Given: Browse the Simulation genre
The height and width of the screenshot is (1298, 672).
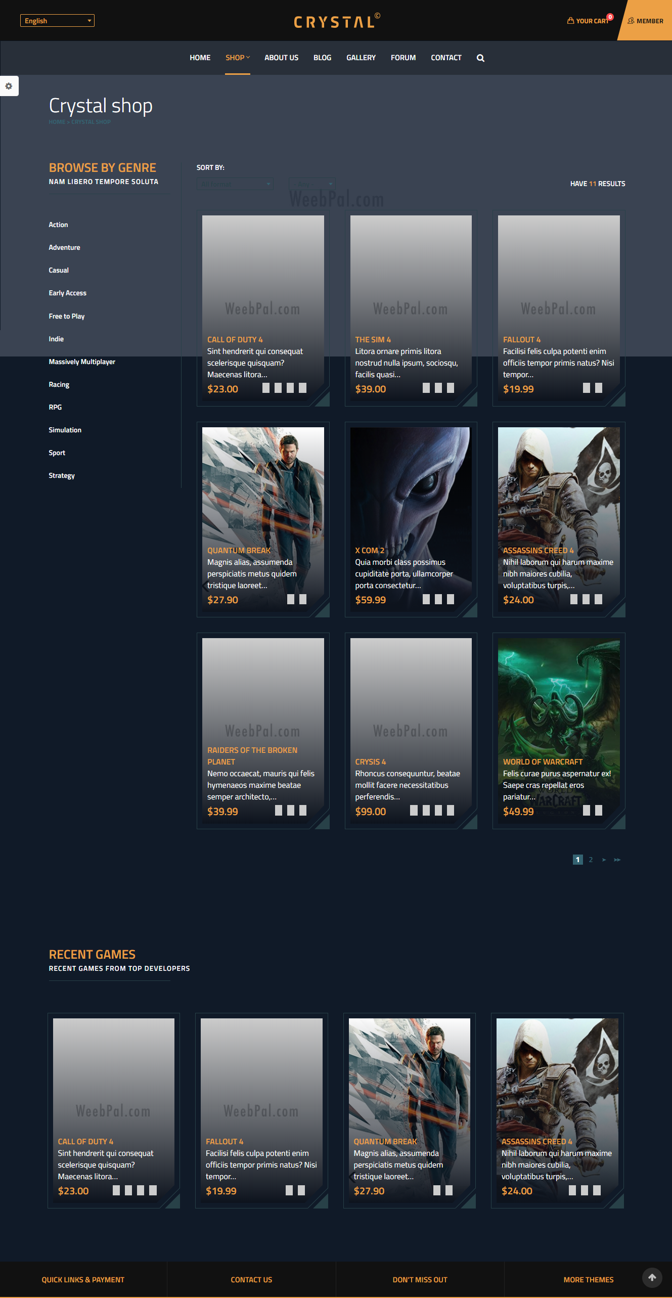Looking at the screenshot, I should pyautogui.click(x=65, y=430).
